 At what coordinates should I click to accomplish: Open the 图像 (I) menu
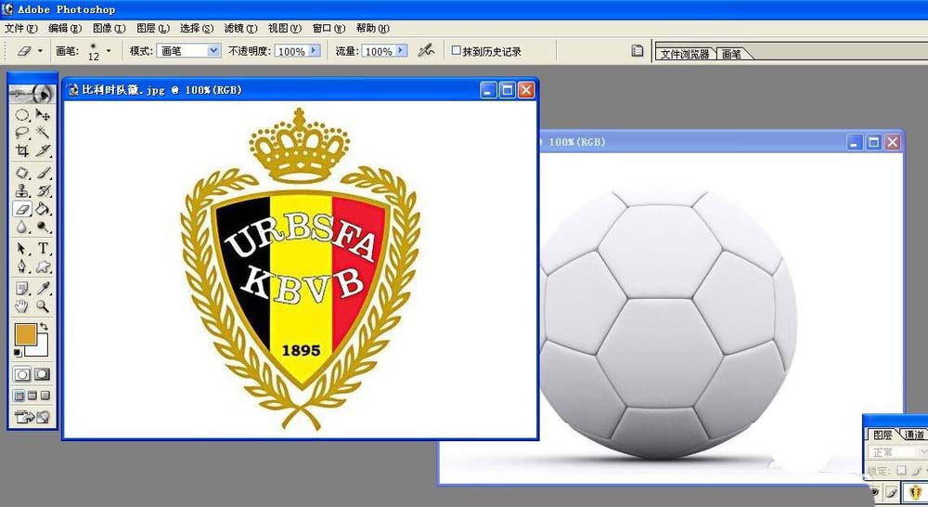(109, 29)
